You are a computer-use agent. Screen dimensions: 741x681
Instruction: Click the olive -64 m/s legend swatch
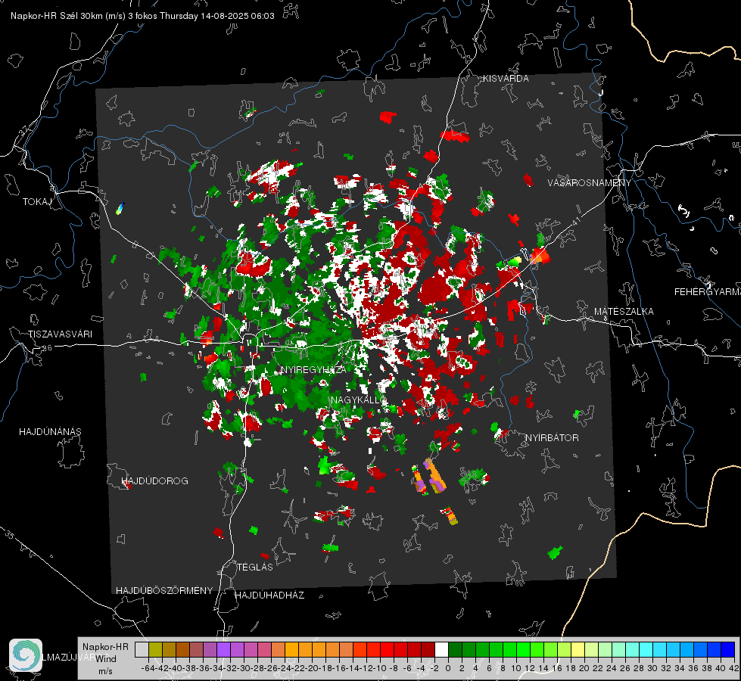(x=155, y=650)
